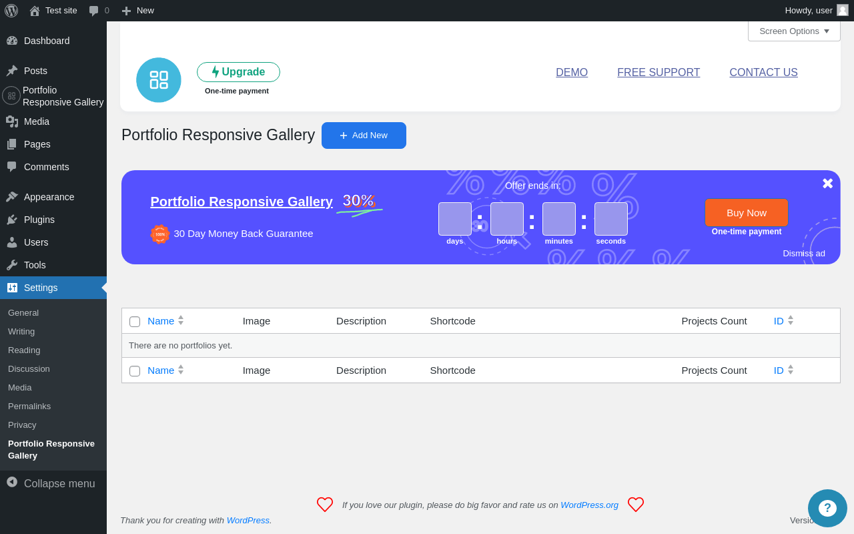
Task: Open the help question mark bubble
Action: (x=827, y=509)
